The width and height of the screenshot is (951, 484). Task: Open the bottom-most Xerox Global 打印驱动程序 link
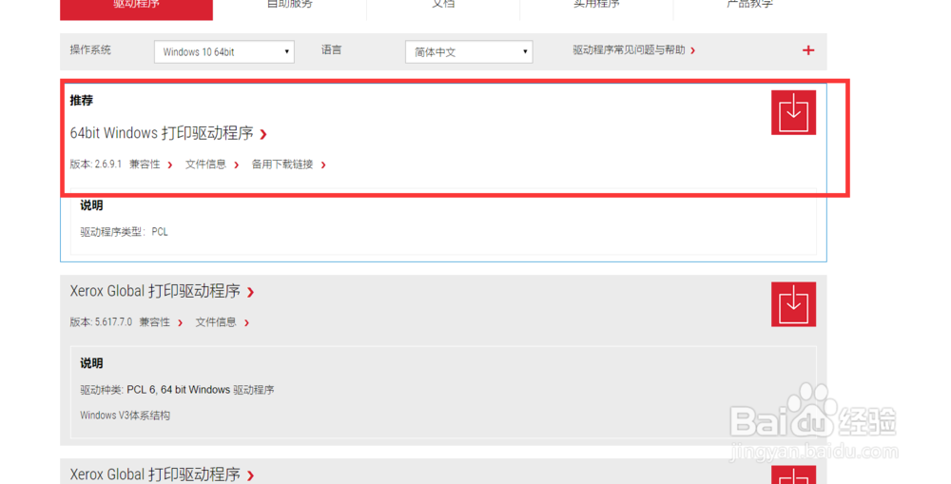(162, 474)
